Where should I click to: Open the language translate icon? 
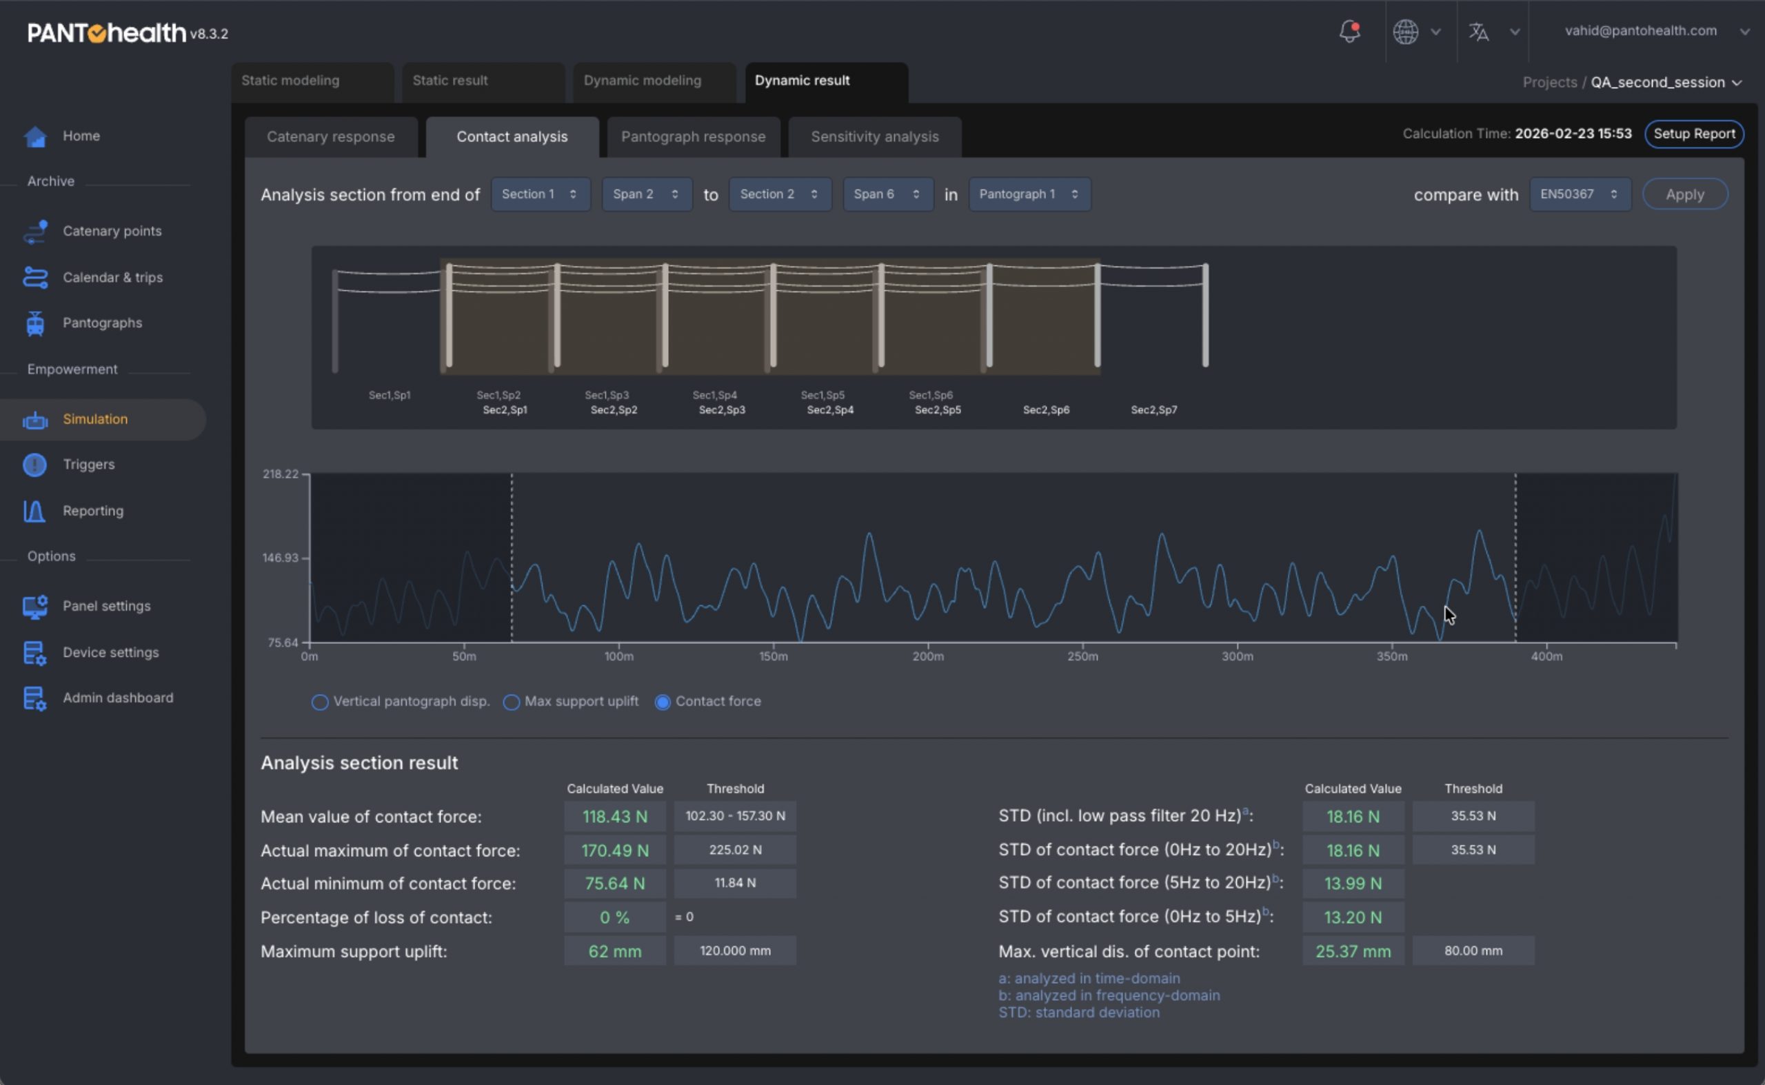pyautogui.click(x=1478, y=32)
